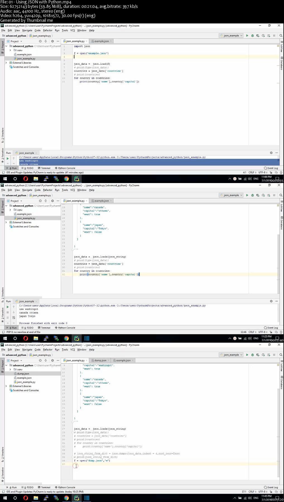
Task: Click Project panel gear icon in the 11:06 PM frame
Action: (x=52, y=41)
